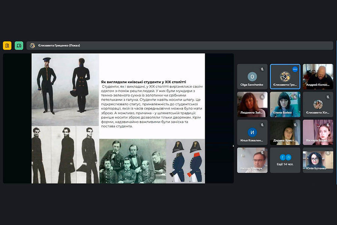The width and height of the screenshot is (337, 225).
Task: Click the shared slide title about київські студенти
Action: click(144, 81)
